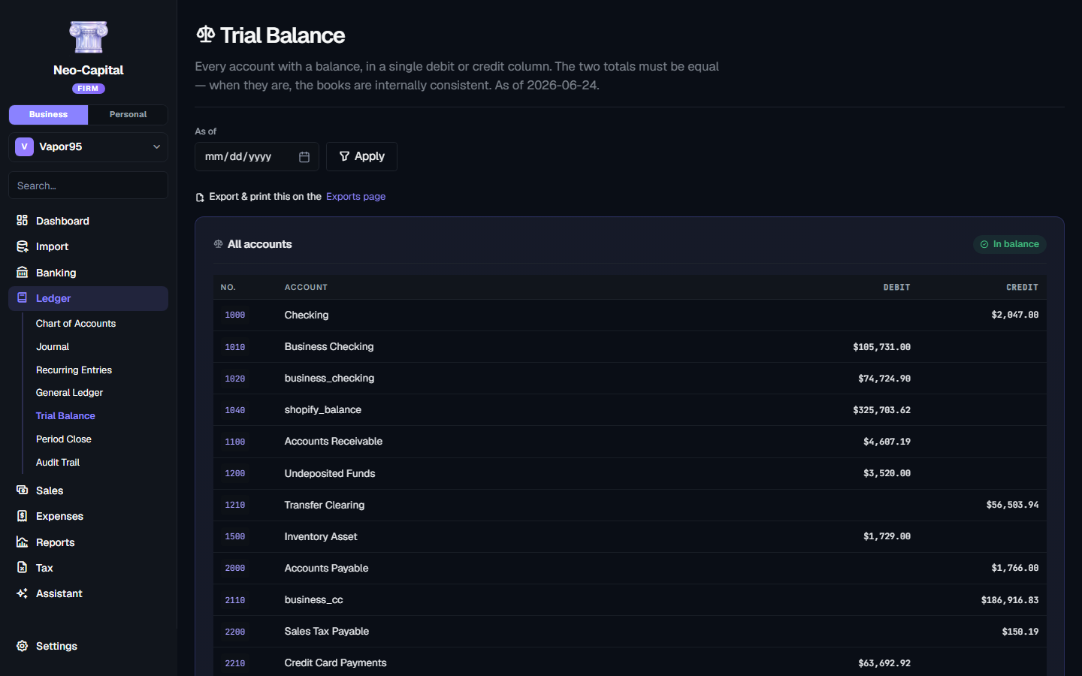Screen dimensions: 1082x676
Task: Click the export file icon
Action: [x=200, y=198]
